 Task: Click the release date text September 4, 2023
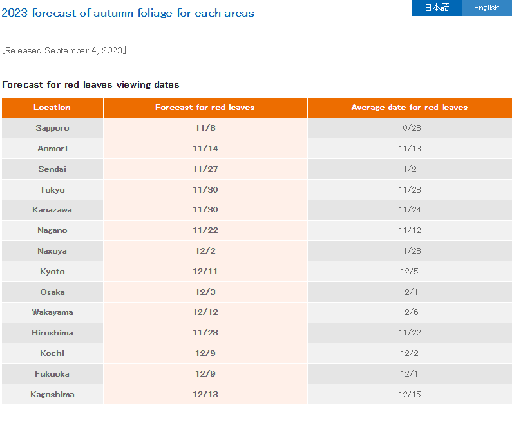(64, 50)
